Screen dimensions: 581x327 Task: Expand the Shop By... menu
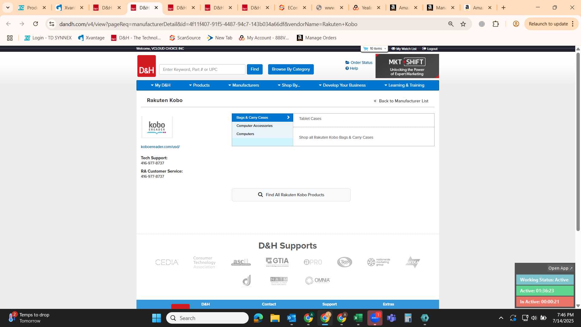point(289,85)
